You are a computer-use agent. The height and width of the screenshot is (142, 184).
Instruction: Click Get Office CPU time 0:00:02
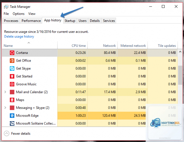[x=80, y=61]
